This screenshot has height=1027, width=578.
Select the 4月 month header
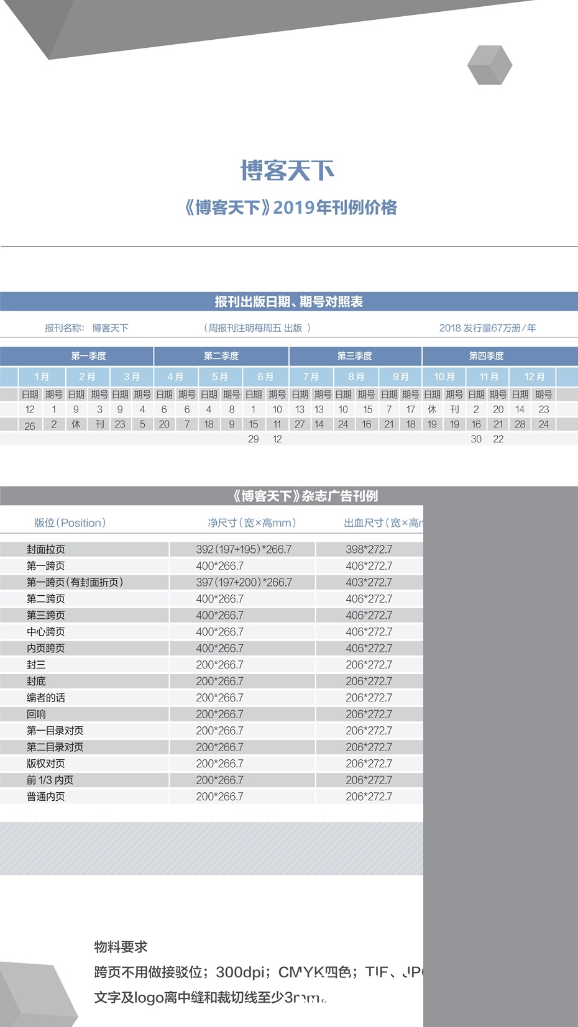tap(176, 377)
